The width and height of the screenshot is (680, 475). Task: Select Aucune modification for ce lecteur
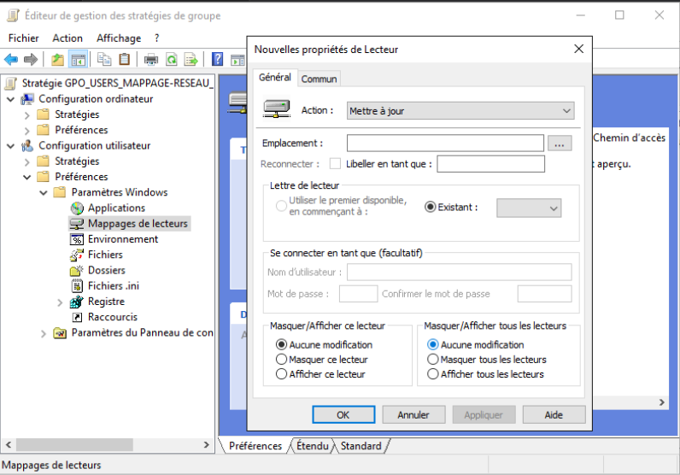click(281, 344)
